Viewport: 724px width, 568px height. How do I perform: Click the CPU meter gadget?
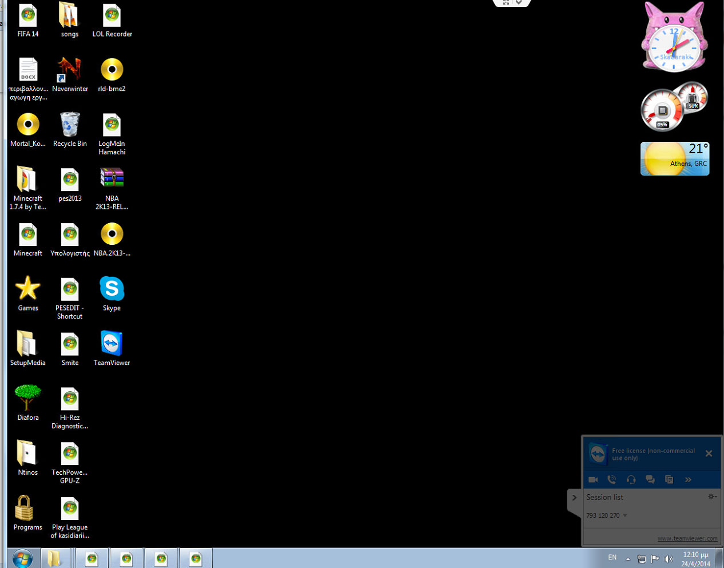point(662,110)
